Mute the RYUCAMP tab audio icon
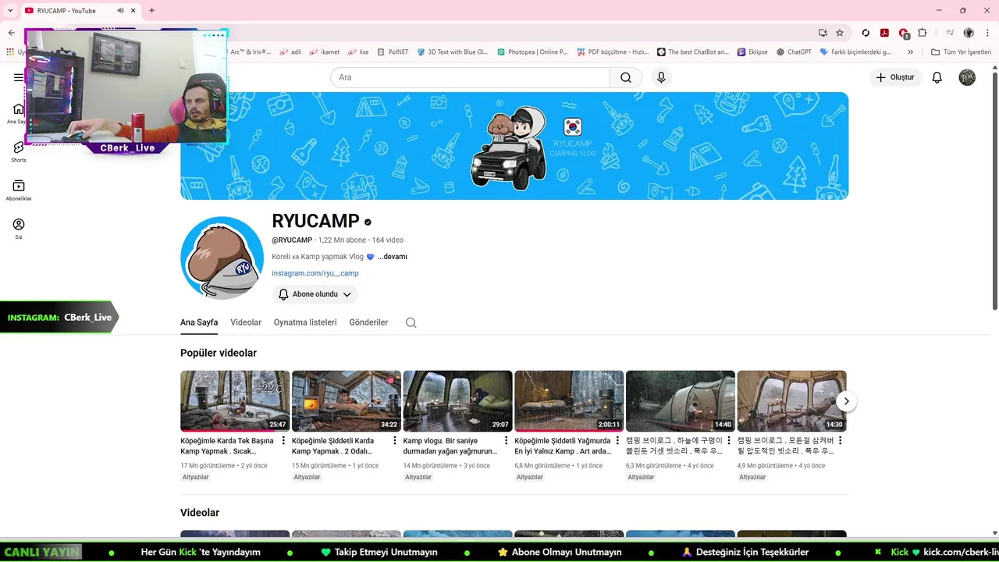 121,10
